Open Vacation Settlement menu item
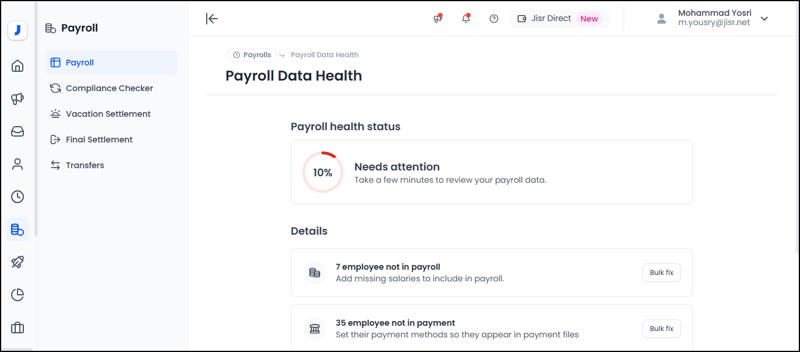The image size is (800, 352). click(x=108, y=114)
